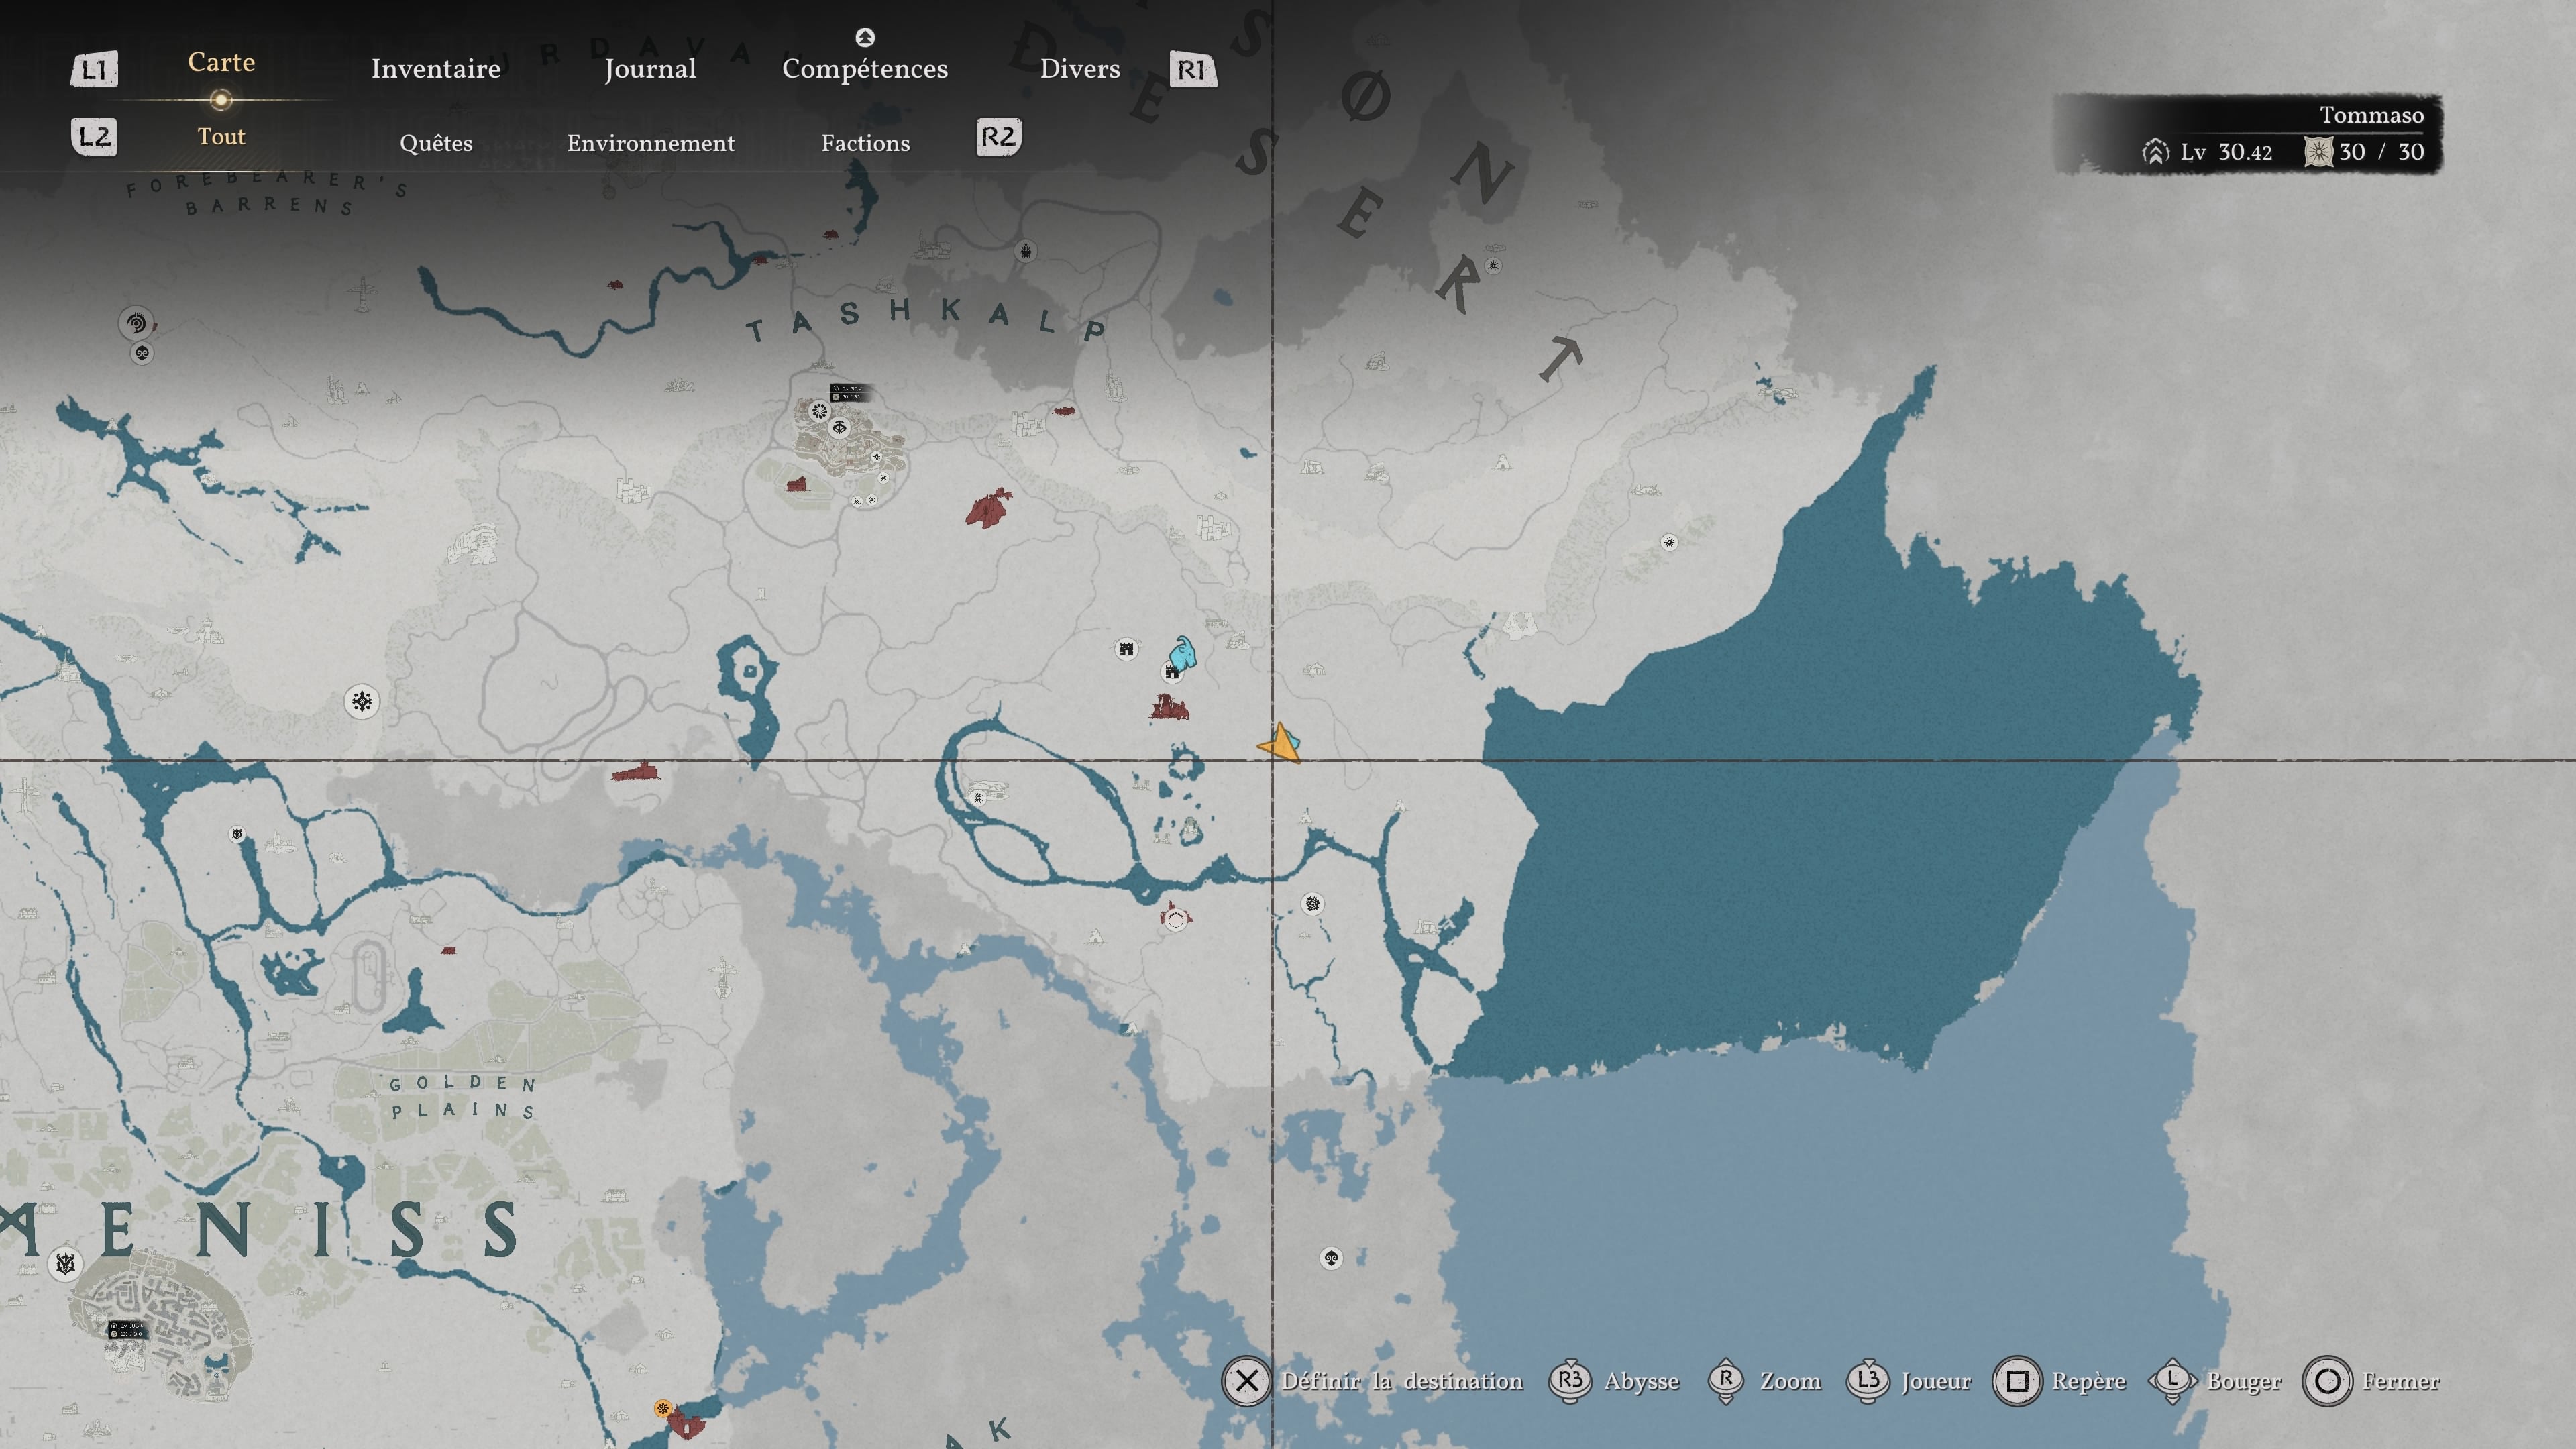Image resolution: width=2576 pixels, height=1449 pixels.
Task: Close the map with Fermer
Action: pos(2401,1381)
